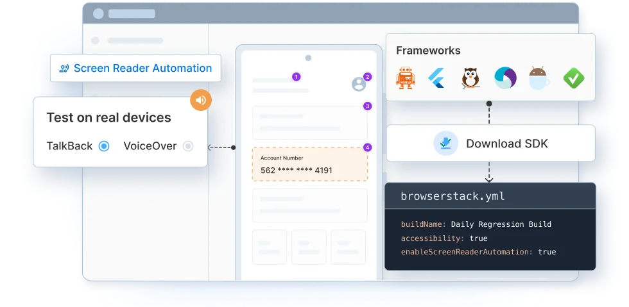
Task: Click the orange speaker sound icon
Action: (x=200, y=100)
